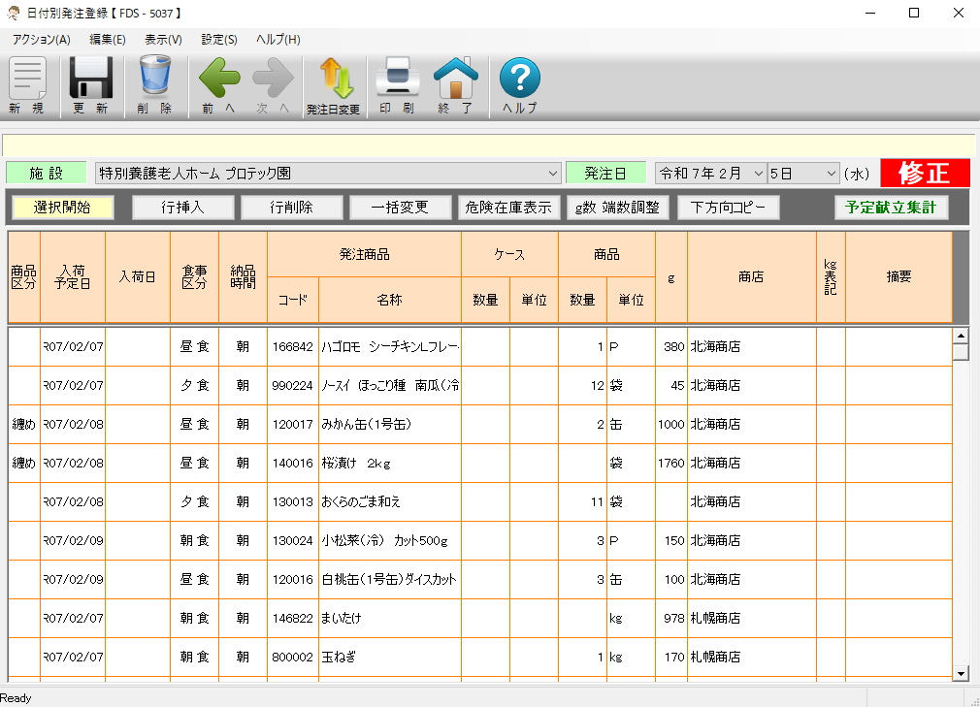Expand the 施設 facility dropdown
Screen dimensions: 980x707
click(x=553, y=174)
